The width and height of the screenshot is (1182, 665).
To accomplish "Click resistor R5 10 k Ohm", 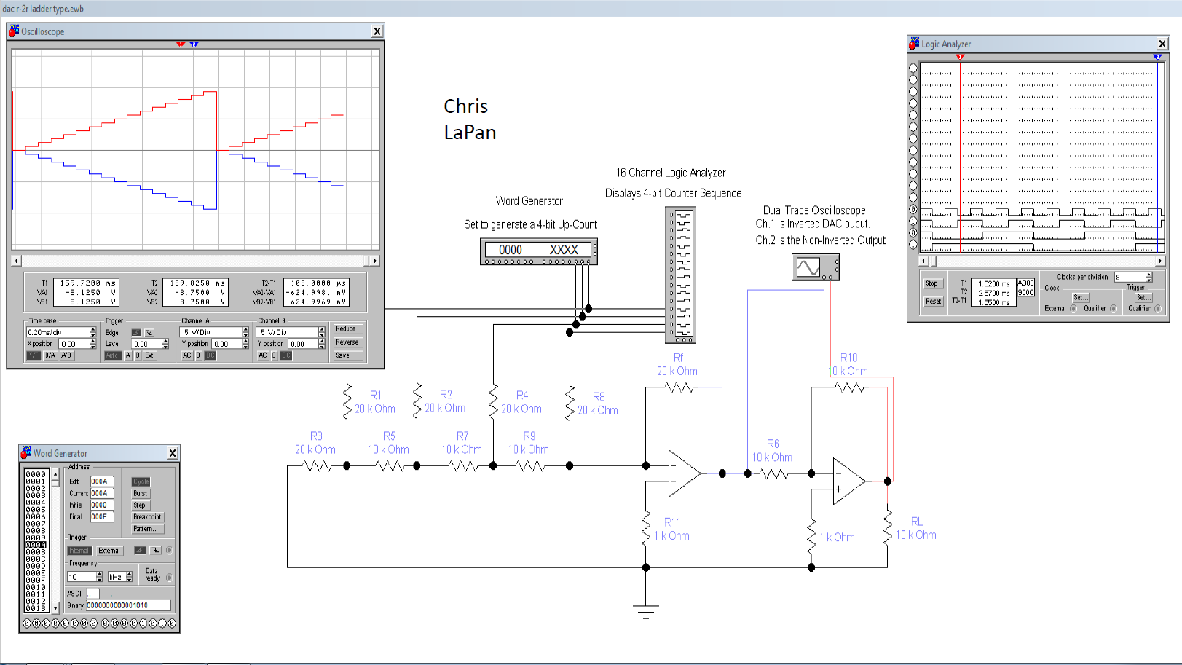I will pos(390,465).
